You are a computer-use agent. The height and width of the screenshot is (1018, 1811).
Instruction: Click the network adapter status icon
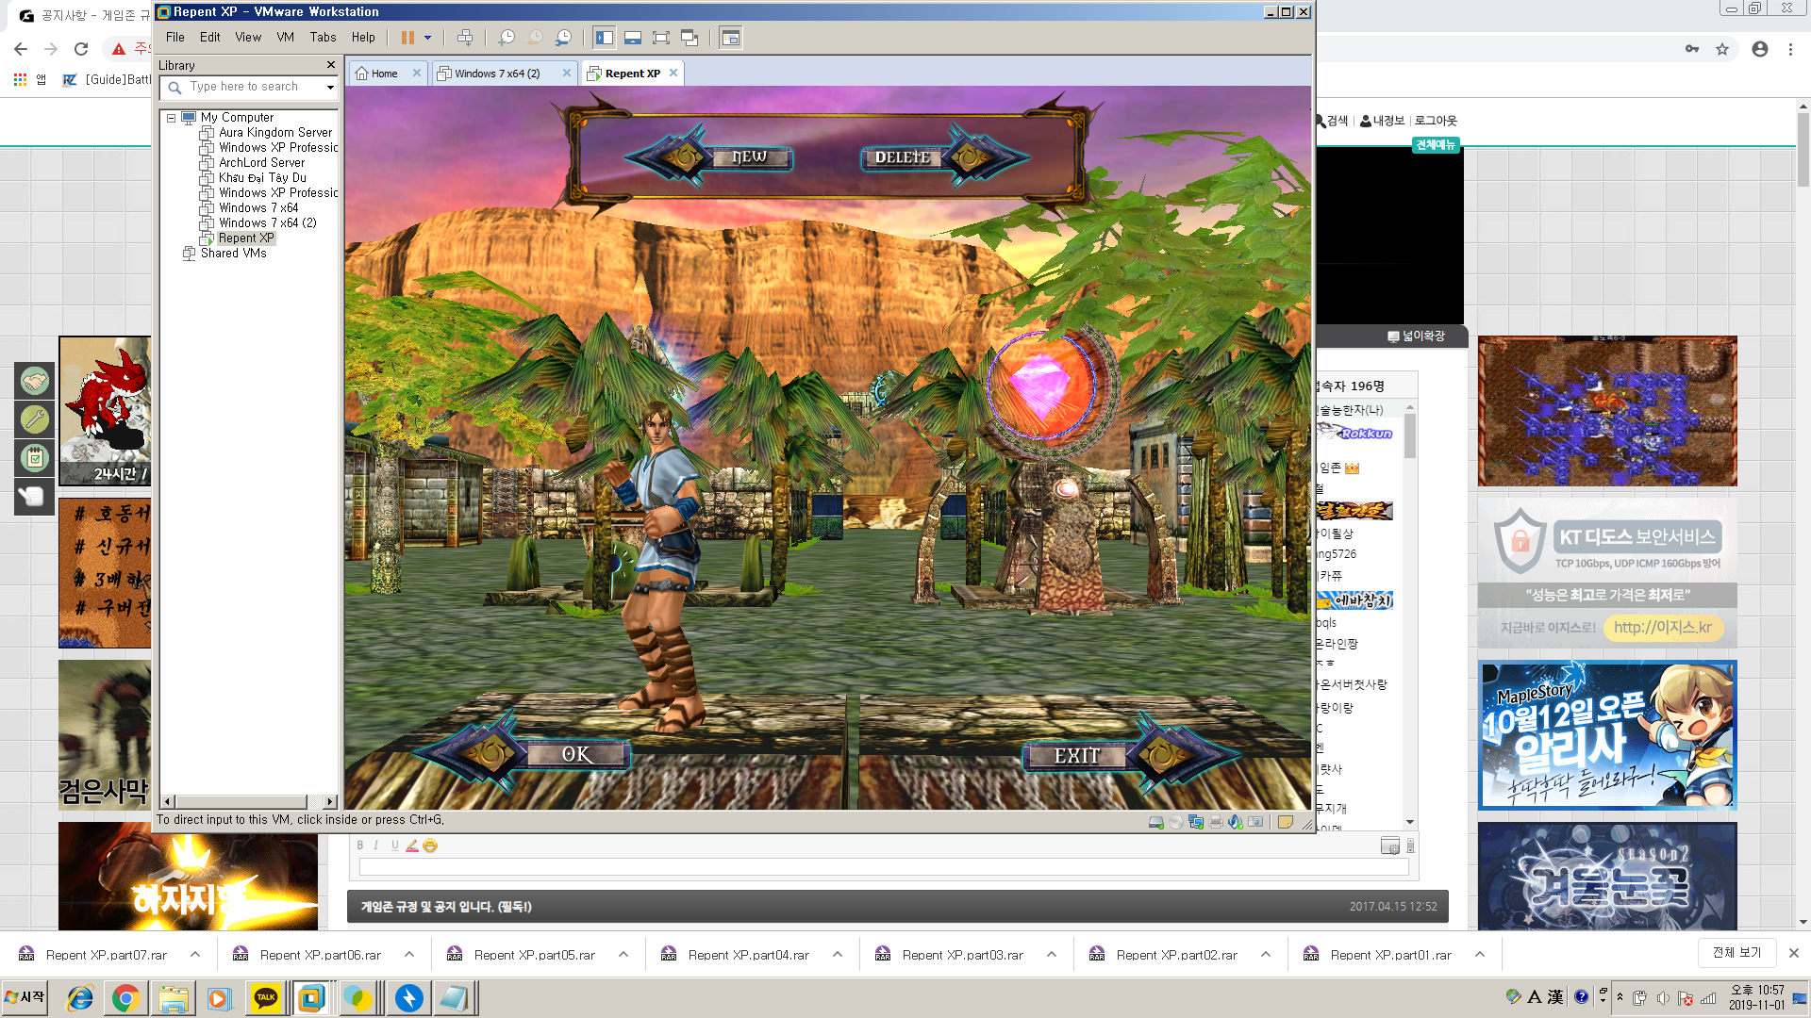1196,822
